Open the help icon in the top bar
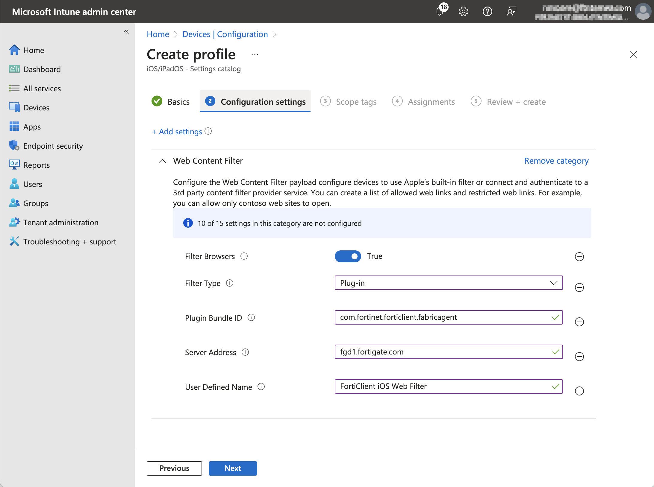 click(487, 11)
